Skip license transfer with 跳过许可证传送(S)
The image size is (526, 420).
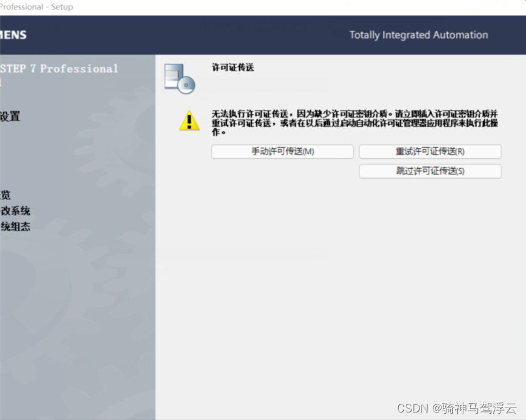click(x=430, y=171)
